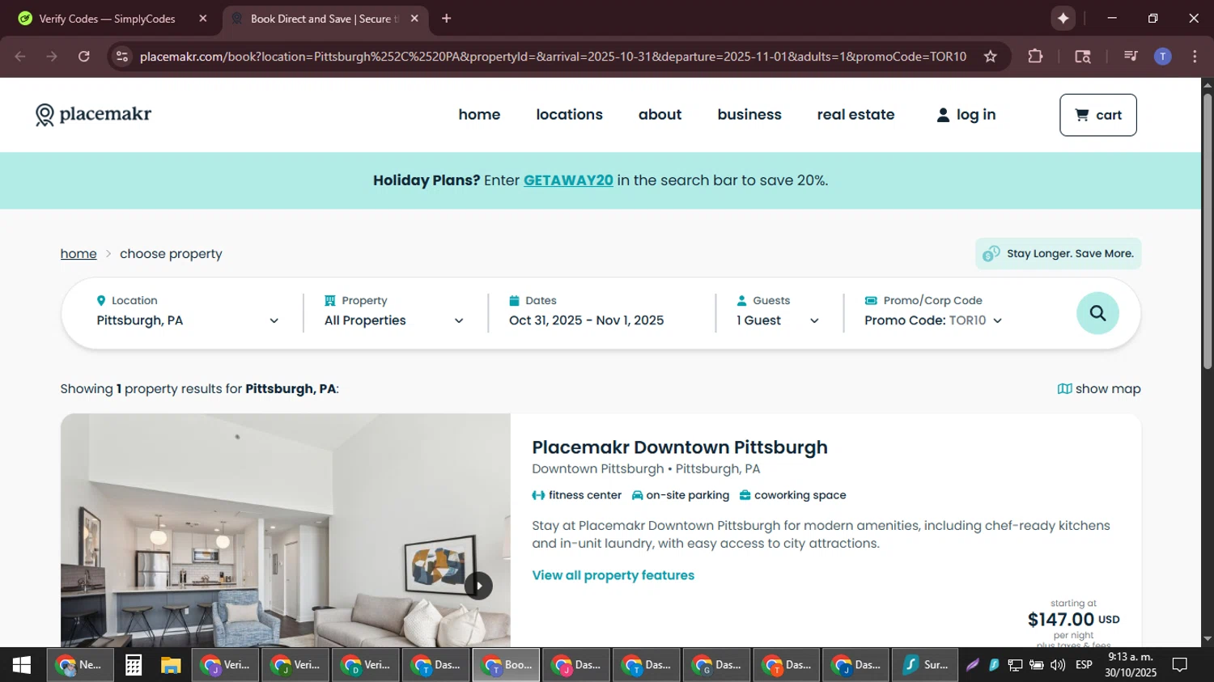The width and height of the screenshot is (1214, 682).
Task: Open the Windows Start menu
Action: pos(22,665)
